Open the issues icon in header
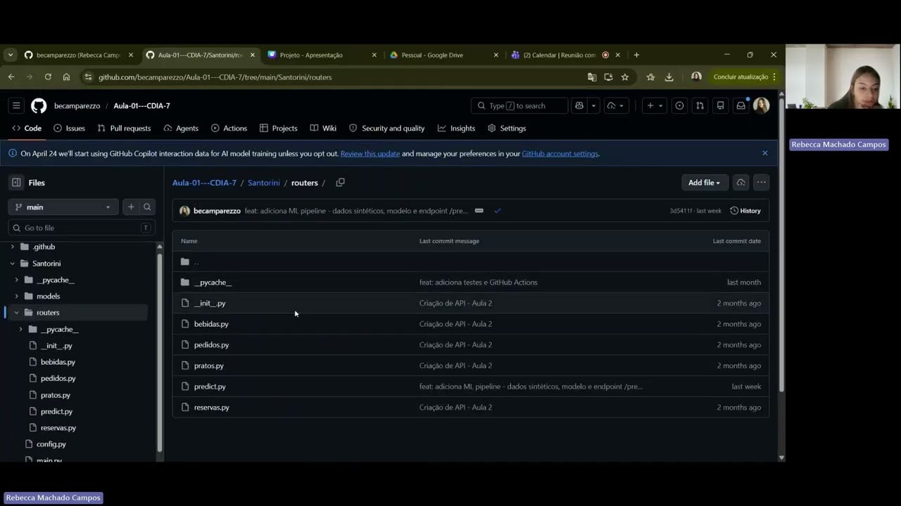The height and width of the screenshot is (506, 901). pyautogui.click(x=679, y=105)
